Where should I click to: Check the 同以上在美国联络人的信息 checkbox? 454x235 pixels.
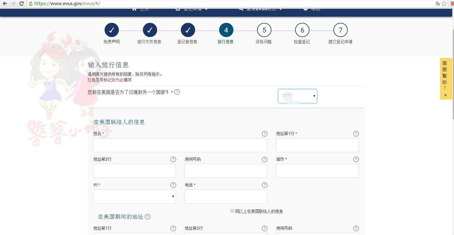[232, 211]
